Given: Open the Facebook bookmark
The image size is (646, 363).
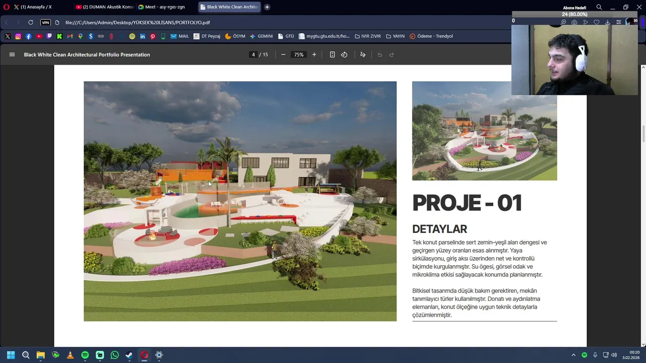Looking at the screenshot, I should click(x=28, y=36).
